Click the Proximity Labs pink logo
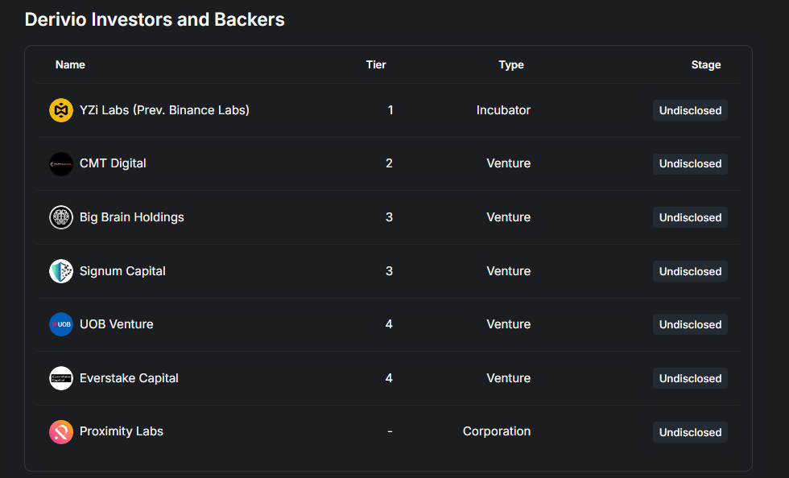 [61, 432]
